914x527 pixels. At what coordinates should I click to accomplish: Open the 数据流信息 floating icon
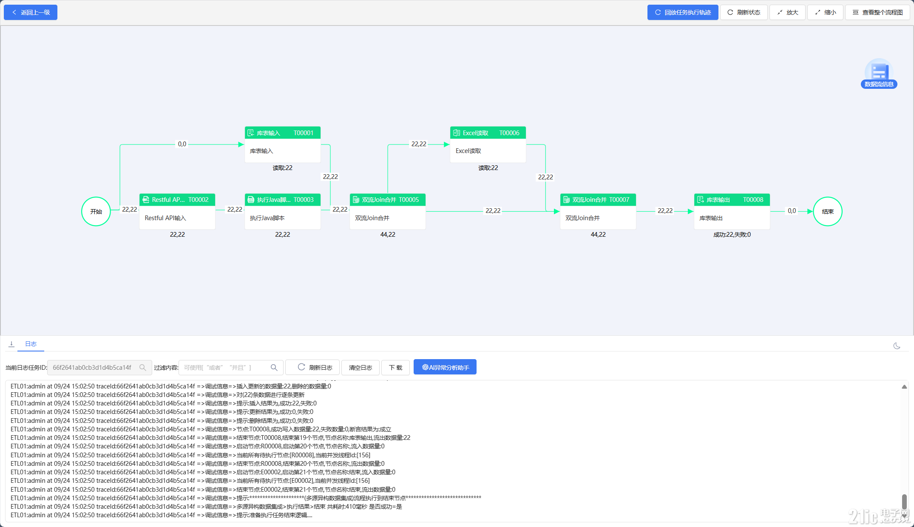pos(879,74)
